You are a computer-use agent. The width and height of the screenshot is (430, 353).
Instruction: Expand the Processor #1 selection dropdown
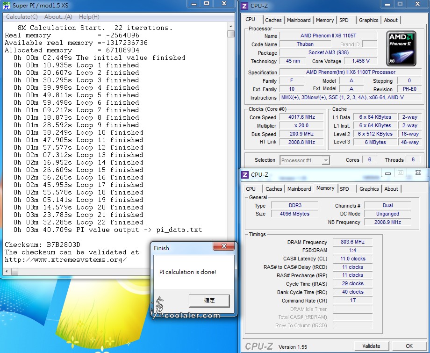(x=325, y=160)
